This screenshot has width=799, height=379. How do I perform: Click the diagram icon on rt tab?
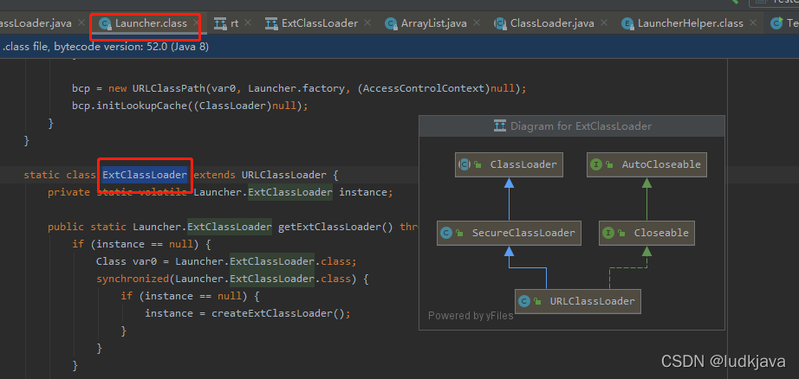pyautogui.click(x=220, y=23)
